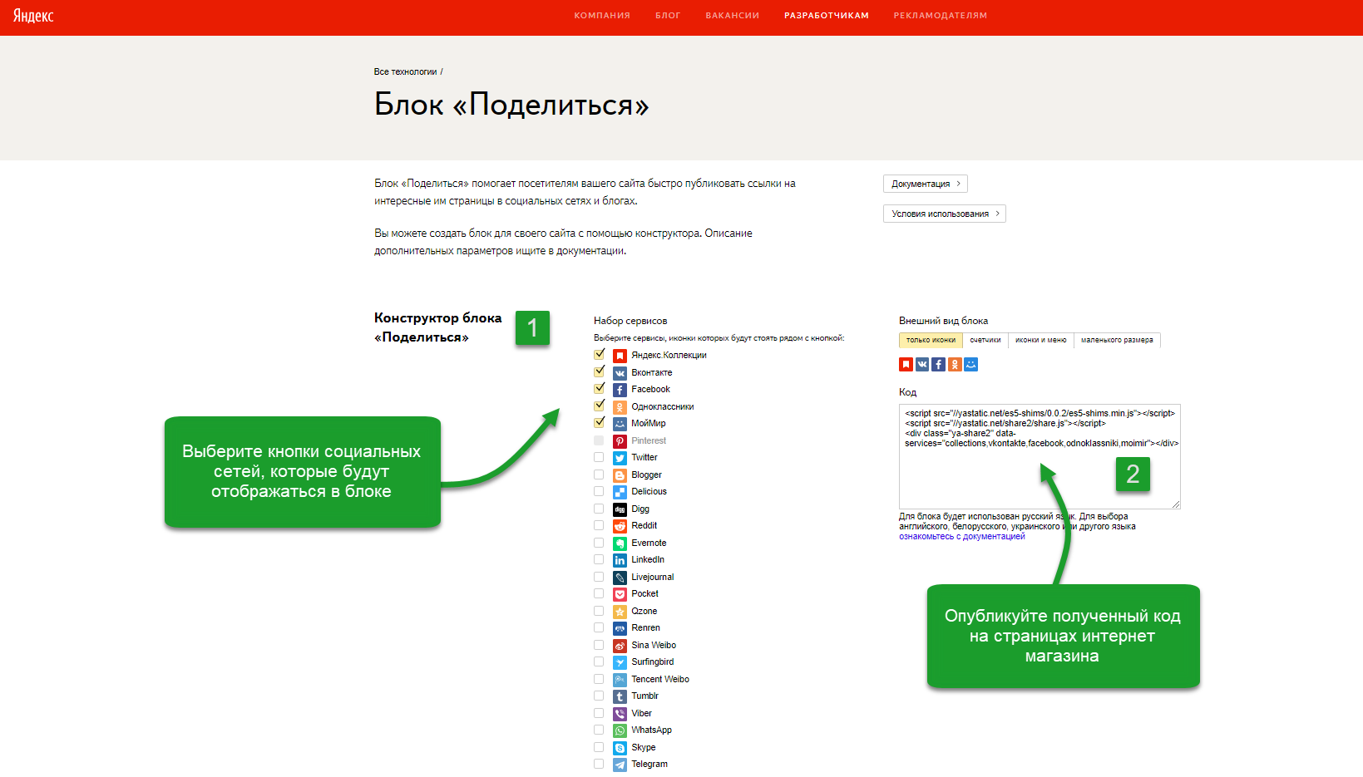This screenshot has height=777, width=1363.
Task: Click the Blogger icon in the services list
Action: coord(620,475)
